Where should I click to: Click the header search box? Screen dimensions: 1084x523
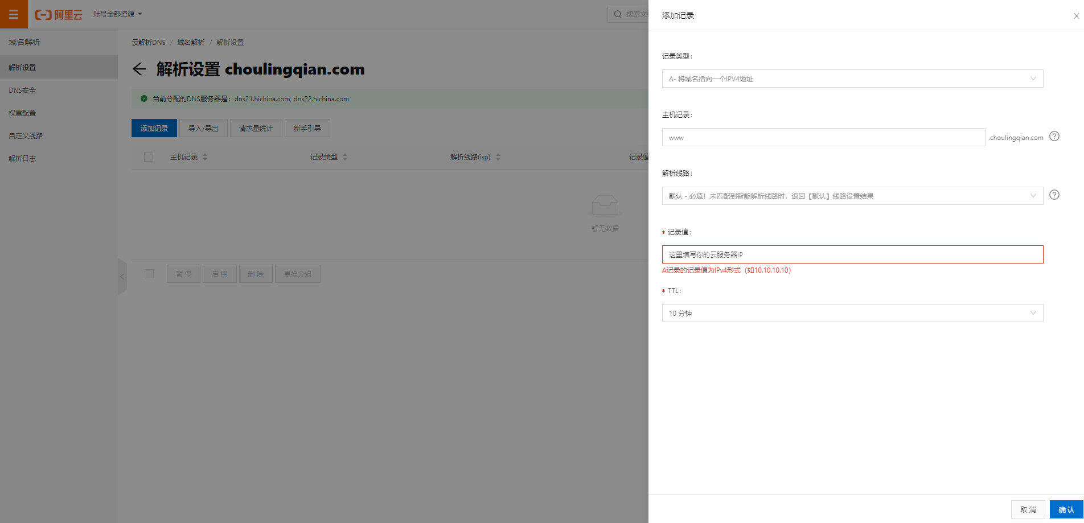click(x=629, y=14)
